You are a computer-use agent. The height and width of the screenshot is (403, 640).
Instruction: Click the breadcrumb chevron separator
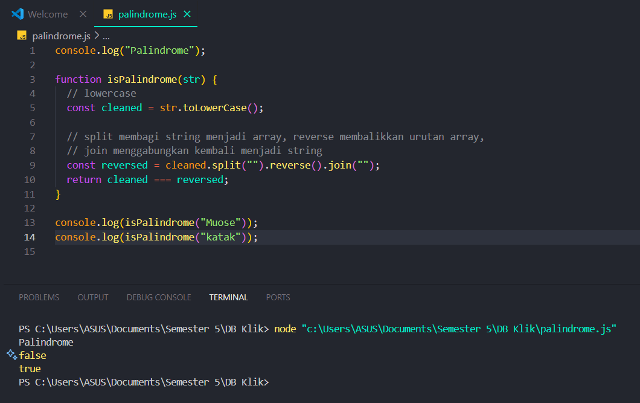pos(96,36)
